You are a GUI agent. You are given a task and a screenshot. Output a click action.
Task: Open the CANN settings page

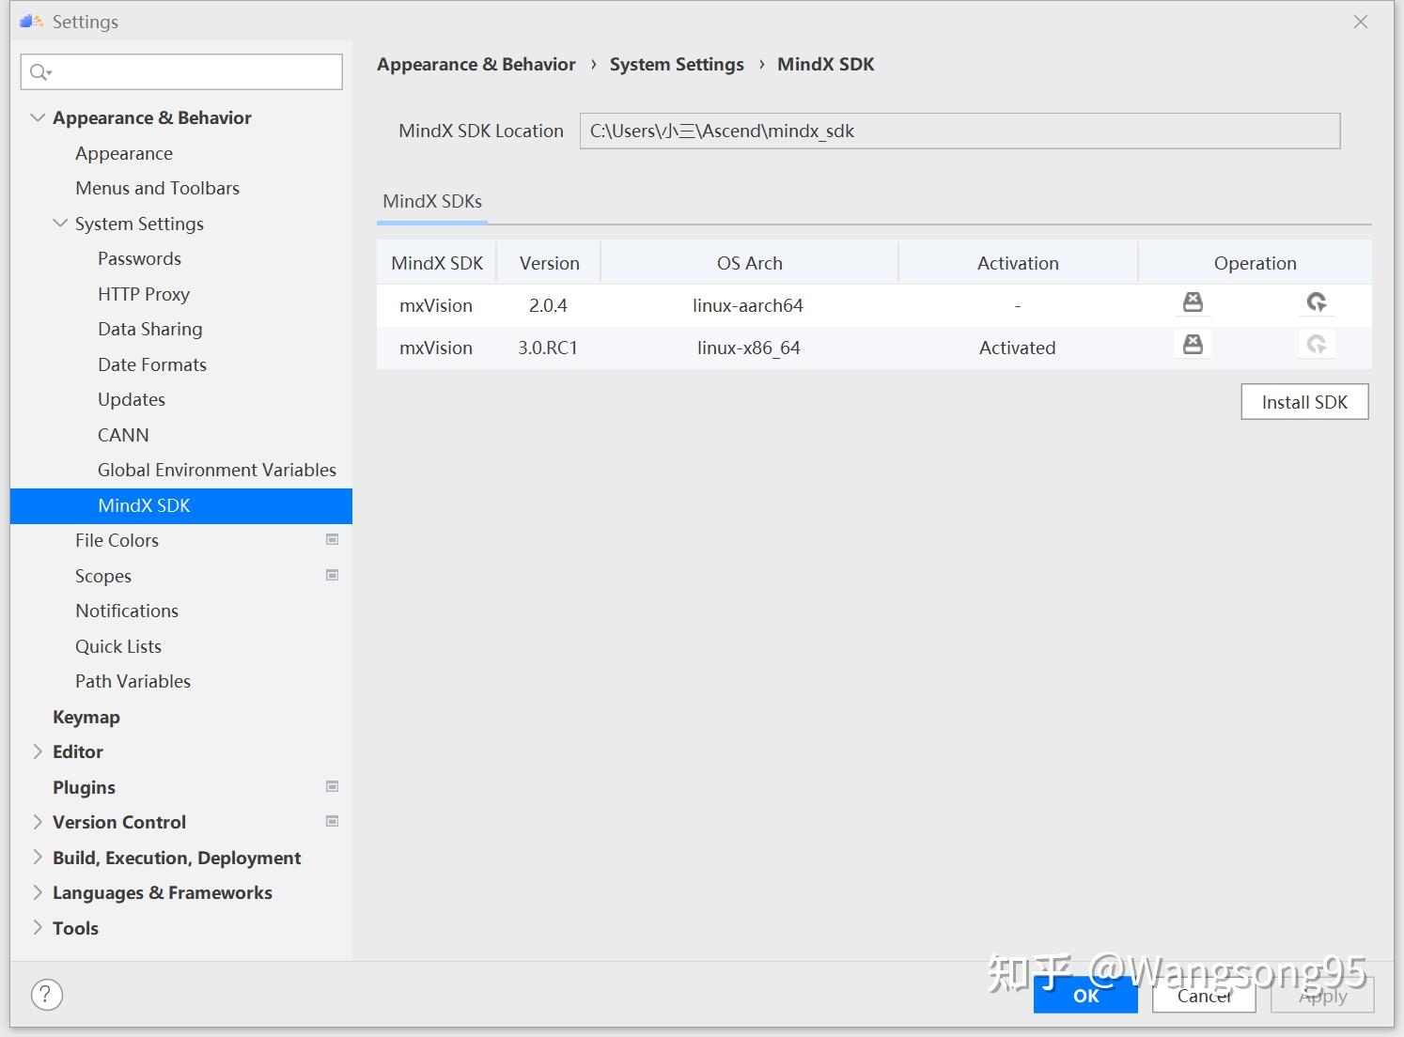(x=123, y=435)
